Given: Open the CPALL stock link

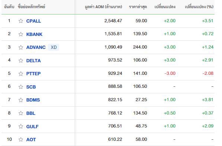Looking at the screenshot, I should coord(33,21).
